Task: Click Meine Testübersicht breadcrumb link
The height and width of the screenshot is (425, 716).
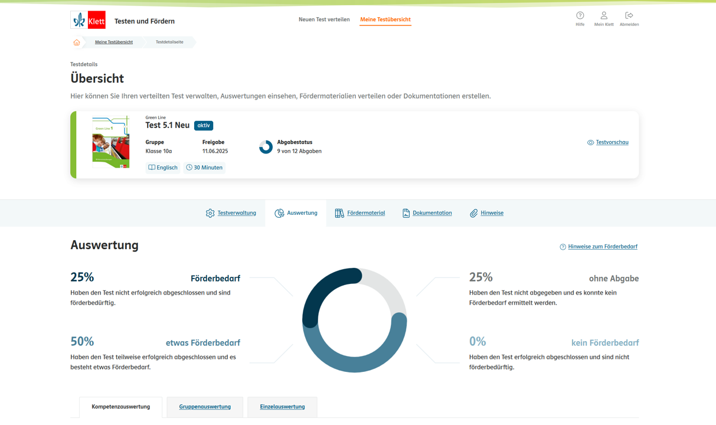Action: point(114,42)
